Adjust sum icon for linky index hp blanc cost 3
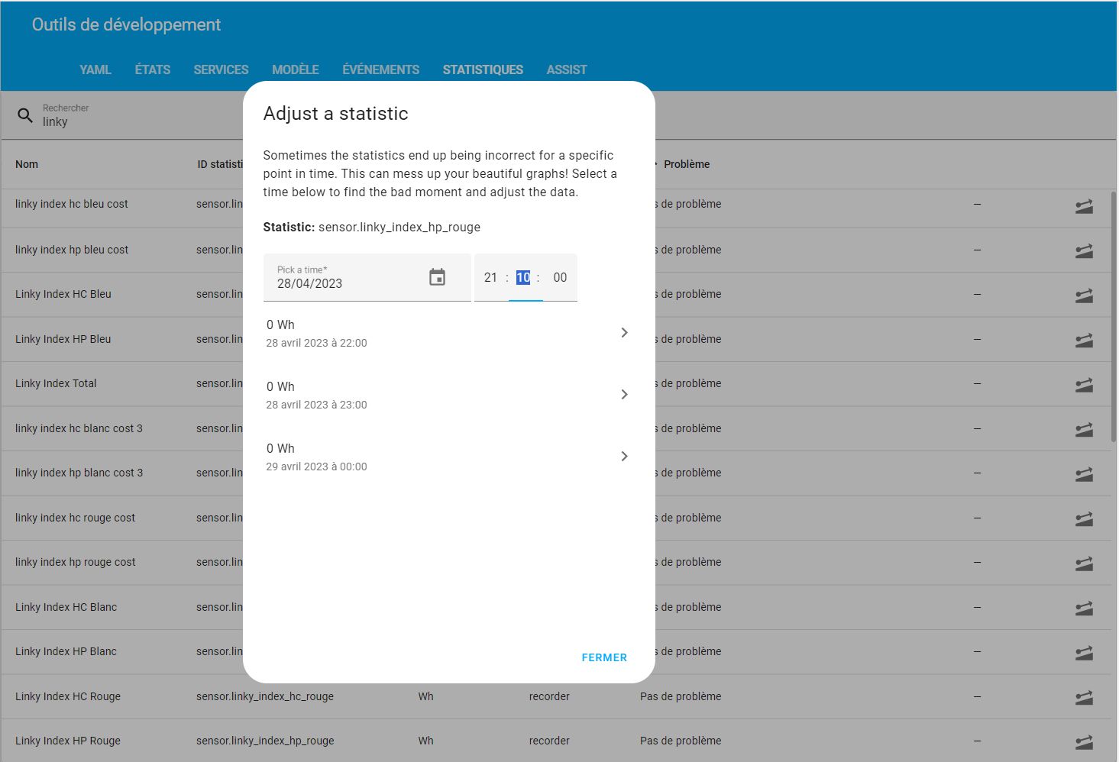 click(x=1084, y=474)
